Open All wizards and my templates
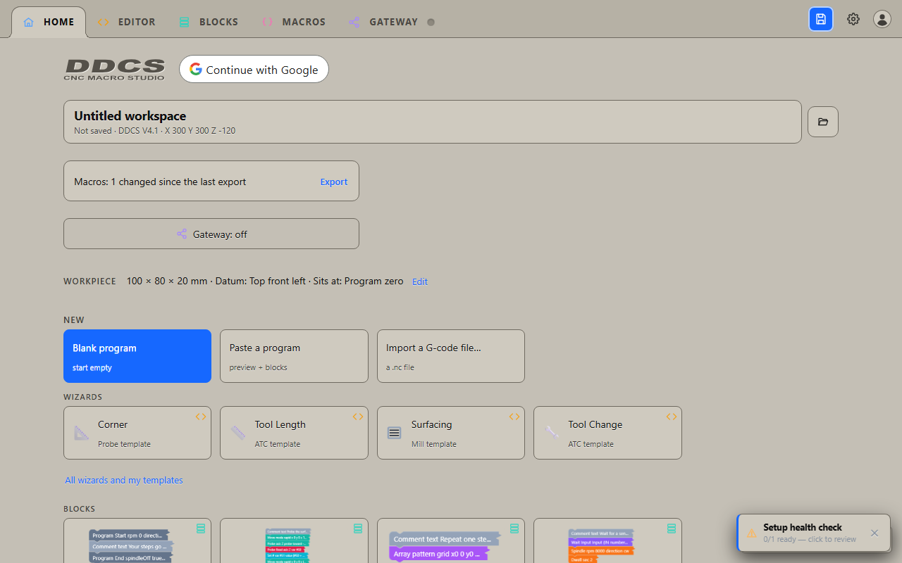The height and width of the screenshot is (563, 902). (124, 480)
